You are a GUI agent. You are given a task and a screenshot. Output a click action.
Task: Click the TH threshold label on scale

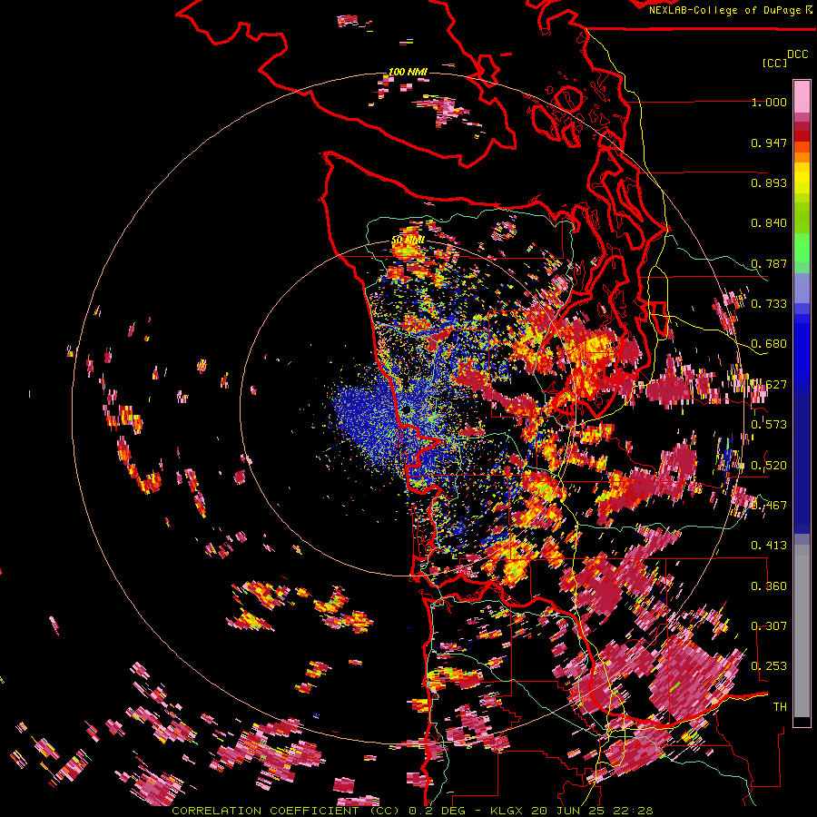780,707
